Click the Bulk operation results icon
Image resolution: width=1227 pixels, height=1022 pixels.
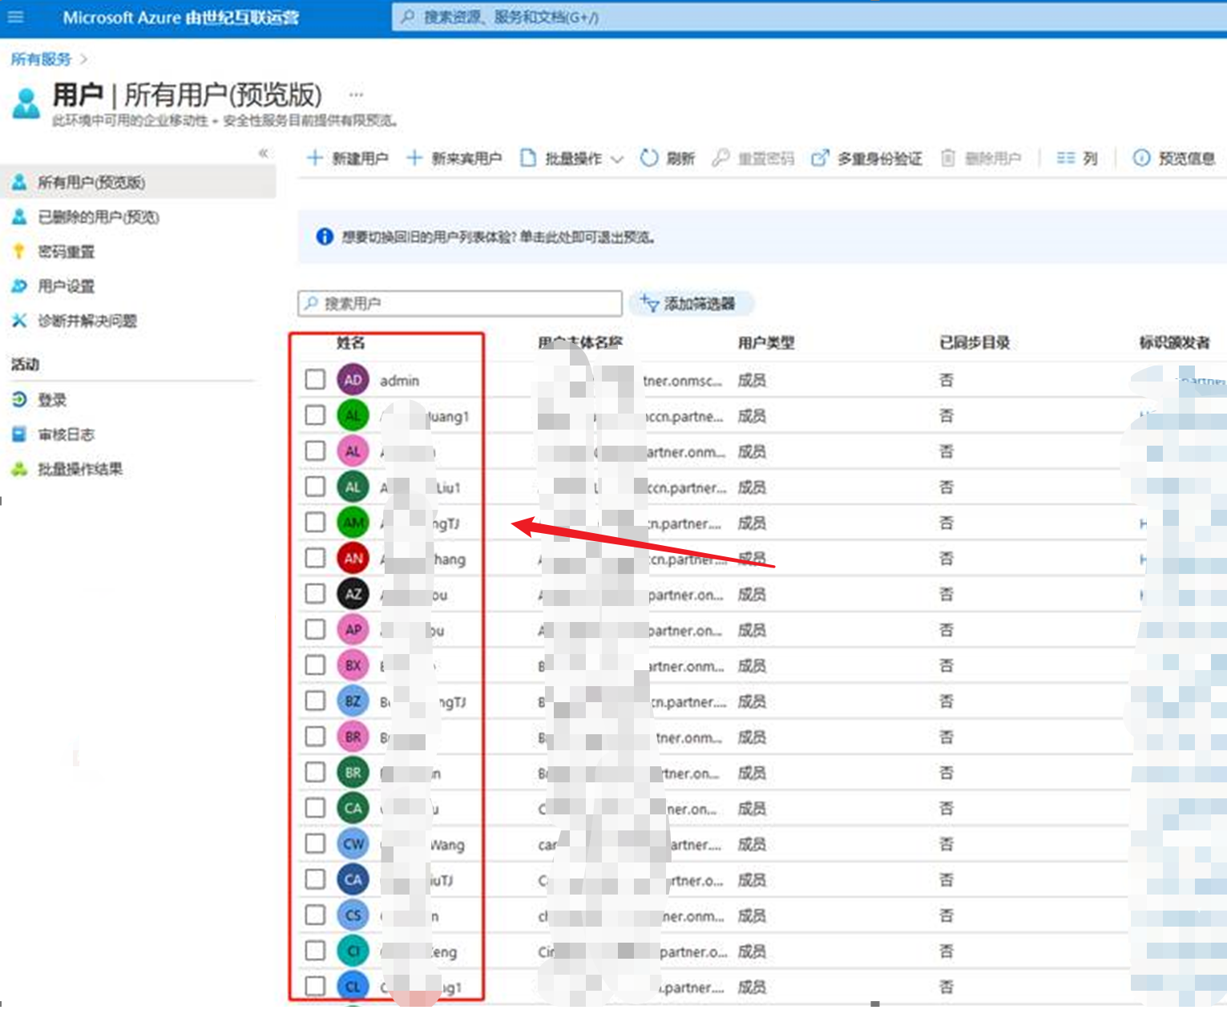(19, 469)
